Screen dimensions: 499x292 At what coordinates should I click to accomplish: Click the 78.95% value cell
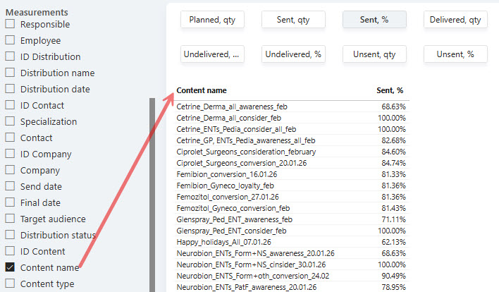394,287
